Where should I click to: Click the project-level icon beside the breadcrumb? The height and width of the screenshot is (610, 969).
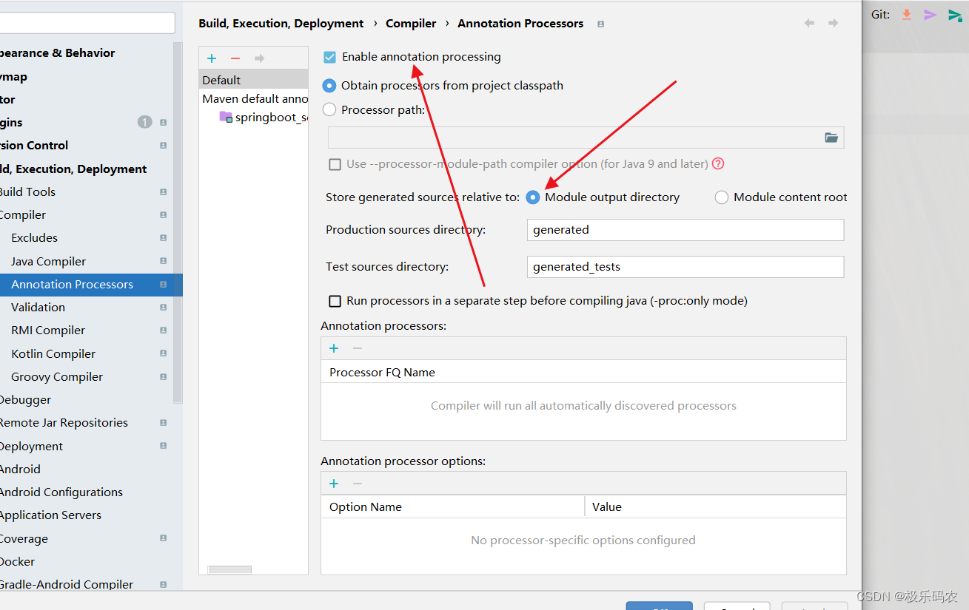click(x=600, y=24)
